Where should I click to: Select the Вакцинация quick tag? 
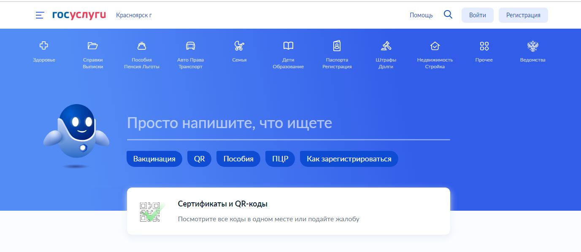[x=154, y=159]
